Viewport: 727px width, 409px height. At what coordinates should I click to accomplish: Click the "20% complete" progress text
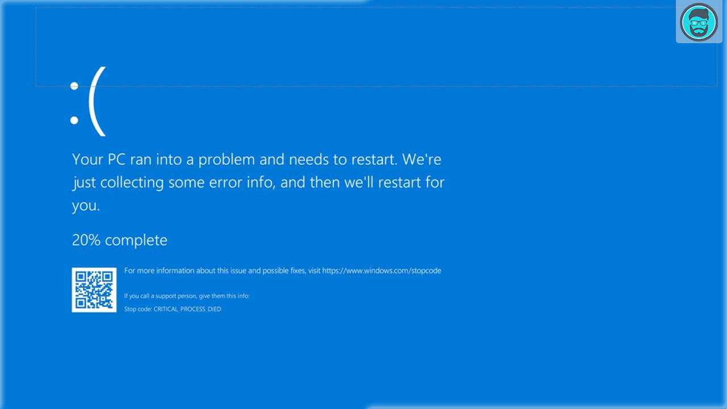(x=119, y=240)
